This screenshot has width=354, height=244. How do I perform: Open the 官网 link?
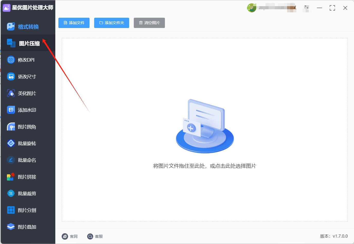coord(74,236)
